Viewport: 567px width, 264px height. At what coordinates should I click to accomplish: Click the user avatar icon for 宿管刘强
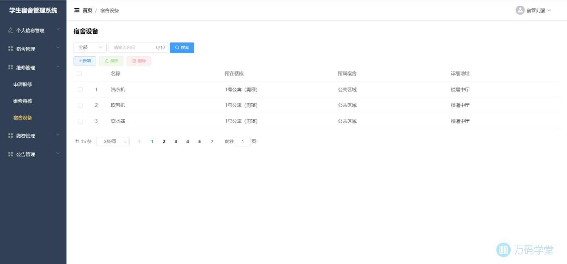520,10
